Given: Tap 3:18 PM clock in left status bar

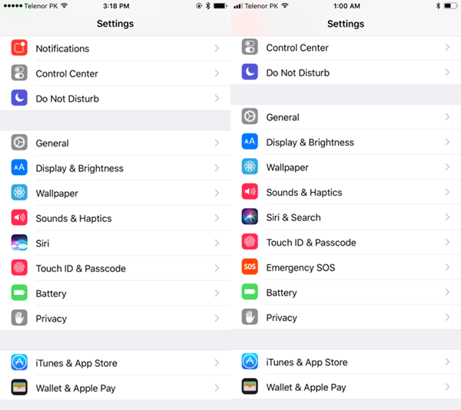Looking at the screenshot, I should coord(116,6).
